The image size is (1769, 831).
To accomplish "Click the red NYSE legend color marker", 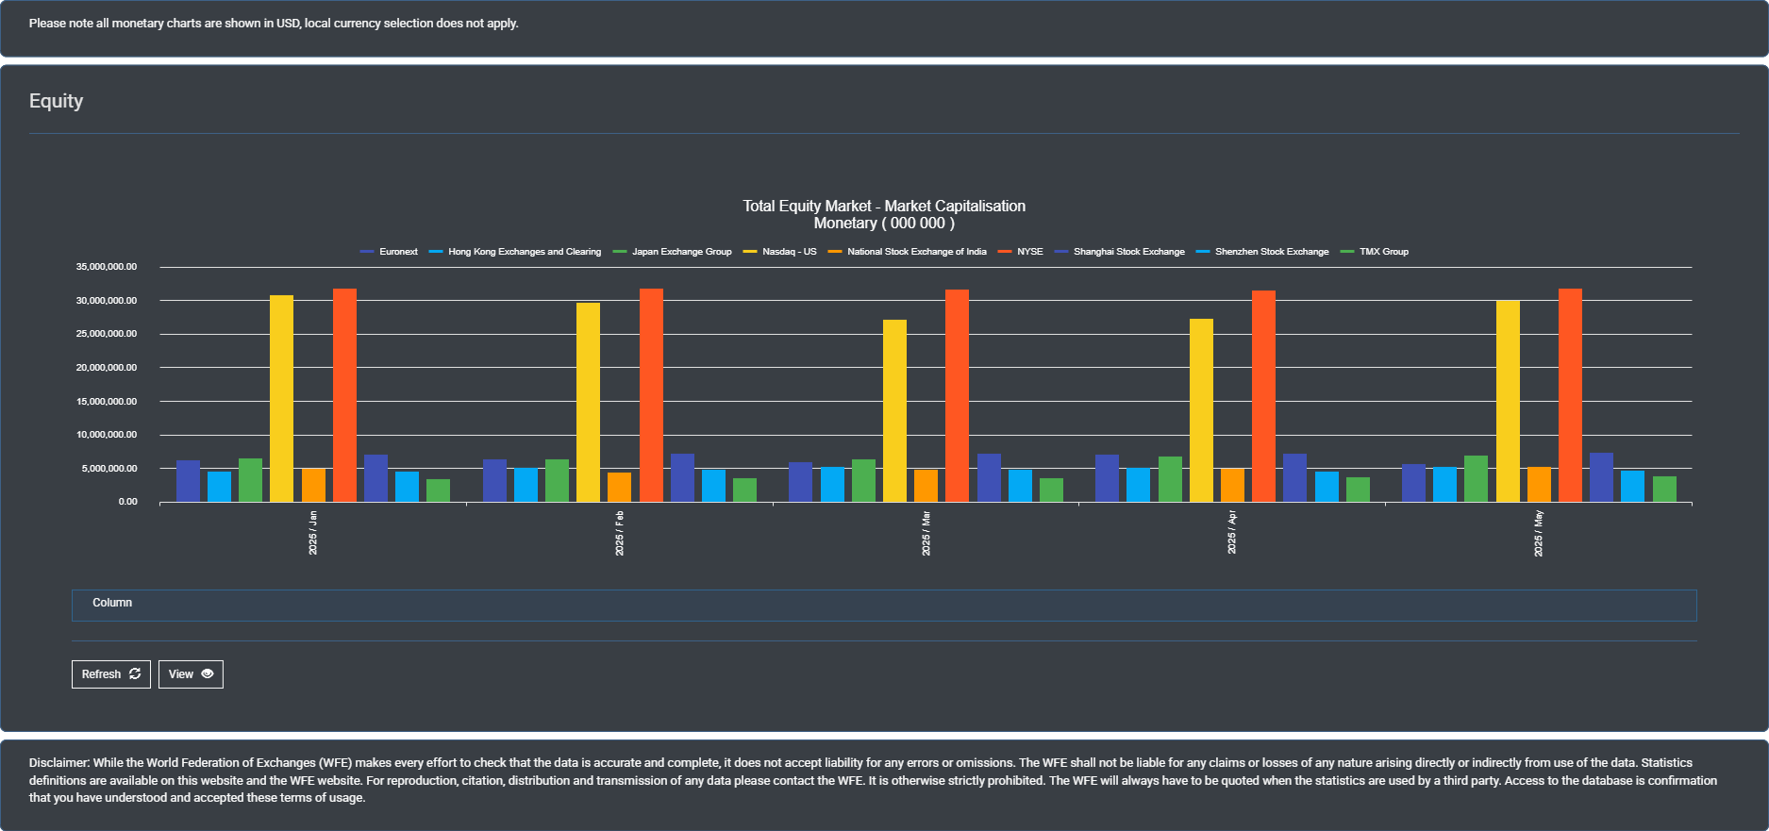I will coord(1005,252).
